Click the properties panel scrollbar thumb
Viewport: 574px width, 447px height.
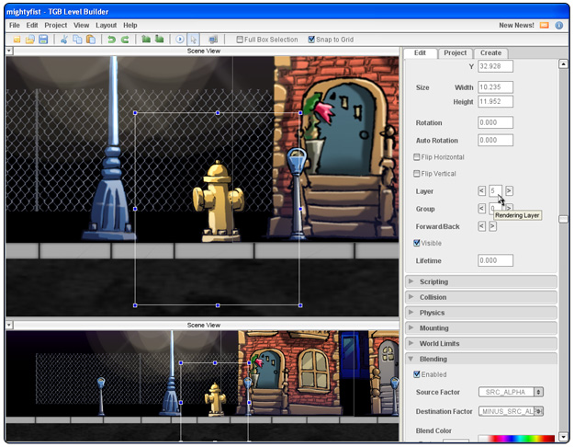coord(563,219)
